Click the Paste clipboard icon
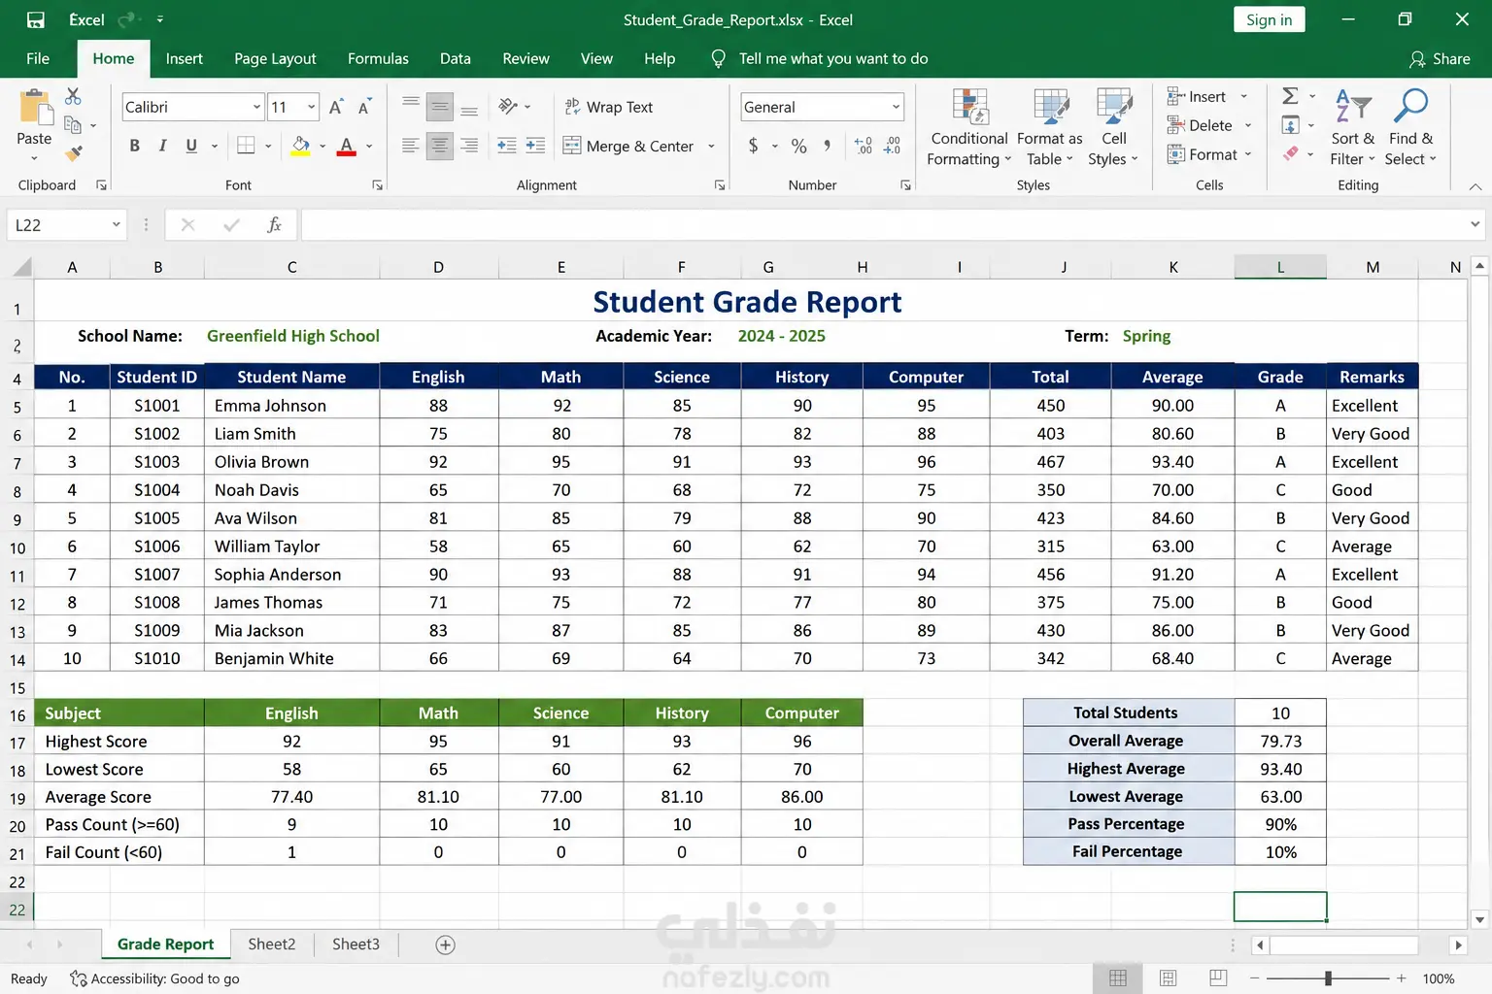Image resolution: width=1492 pixels, height=994 pixels. (34, 108)
